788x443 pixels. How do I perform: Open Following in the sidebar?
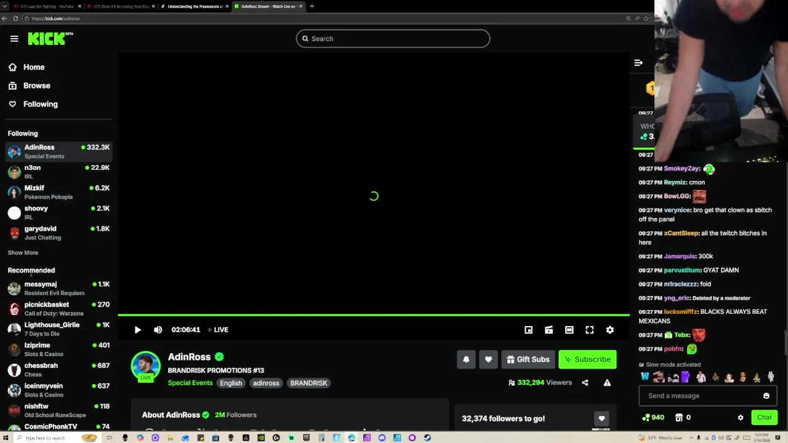point(41,104)
